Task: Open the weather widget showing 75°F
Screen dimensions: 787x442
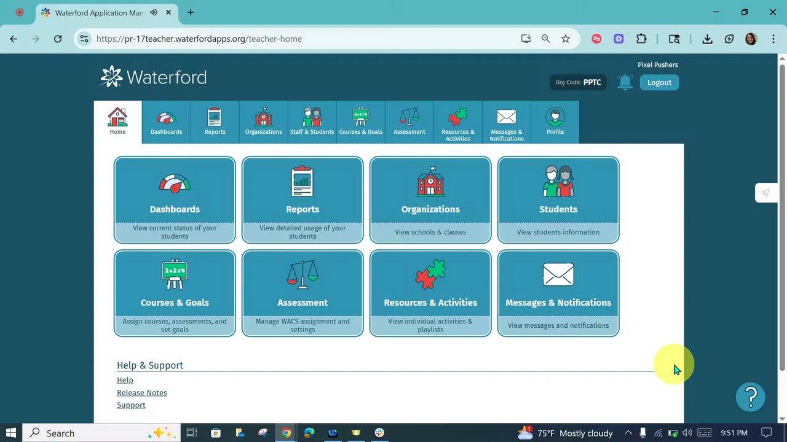Action: click(566, 433)
